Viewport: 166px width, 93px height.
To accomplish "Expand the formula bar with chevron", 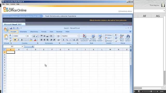I will pyautogui.click(x=131, y=47).
